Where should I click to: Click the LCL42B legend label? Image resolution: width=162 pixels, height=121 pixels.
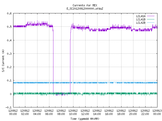coord(141,23)
